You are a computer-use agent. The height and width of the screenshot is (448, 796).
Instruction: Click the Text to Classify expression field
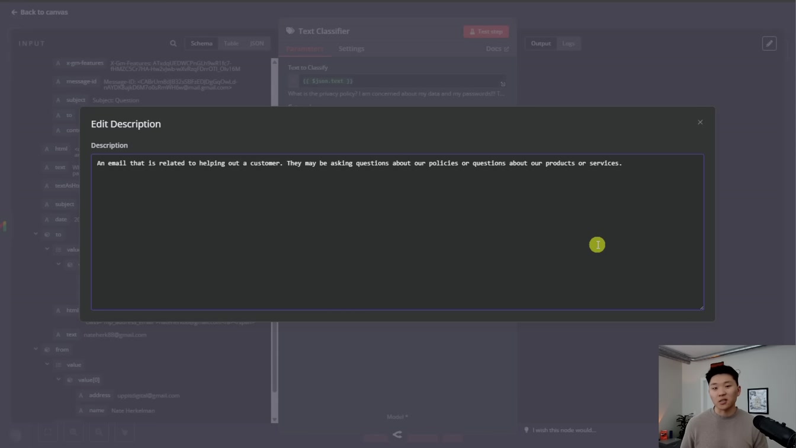click(x=397, y=81)
